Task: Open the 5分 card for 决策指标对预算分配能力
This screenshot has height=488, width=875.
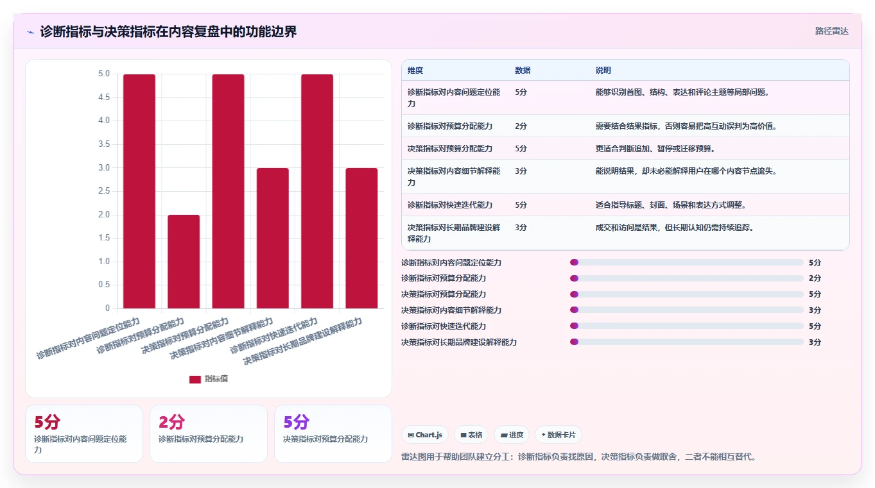Action: (x=333, y=433)
